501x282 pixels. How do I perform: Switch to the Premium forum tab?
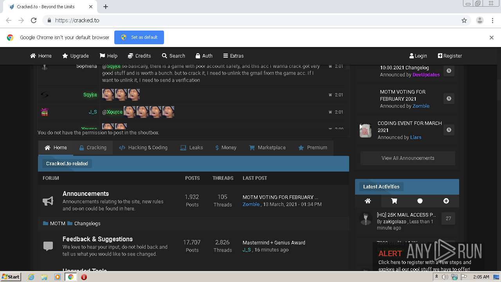click(x=313, y=148)
